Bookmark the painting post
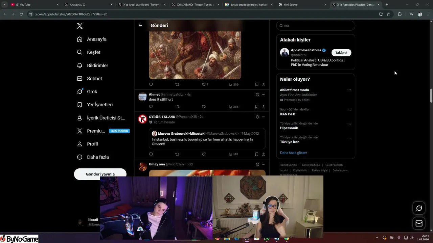The height and width of the screenshot is (243, 433). click(257, 84)
